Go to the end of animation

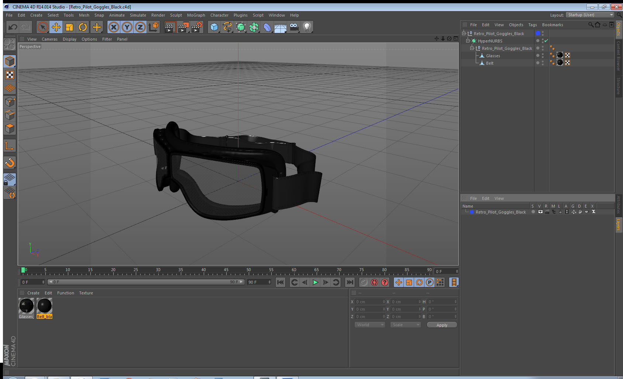(x=350, y=282)
